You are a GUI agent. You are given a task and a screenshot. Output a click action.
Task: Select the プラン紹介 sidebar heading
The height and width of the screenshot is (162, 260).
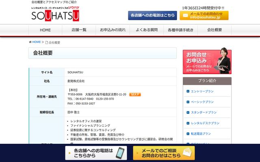[207, 81]
